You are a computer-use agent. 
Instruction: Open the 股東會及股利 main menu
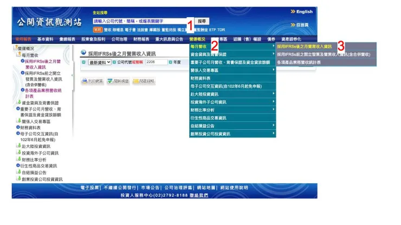coord(93,39)
